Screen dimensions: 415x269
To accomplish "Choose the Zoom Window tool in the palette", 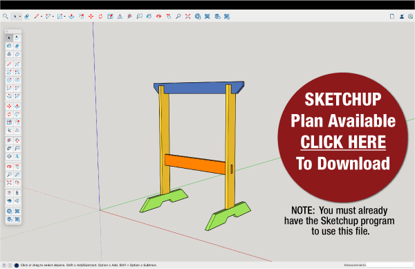I will click(x=17, y=174).
